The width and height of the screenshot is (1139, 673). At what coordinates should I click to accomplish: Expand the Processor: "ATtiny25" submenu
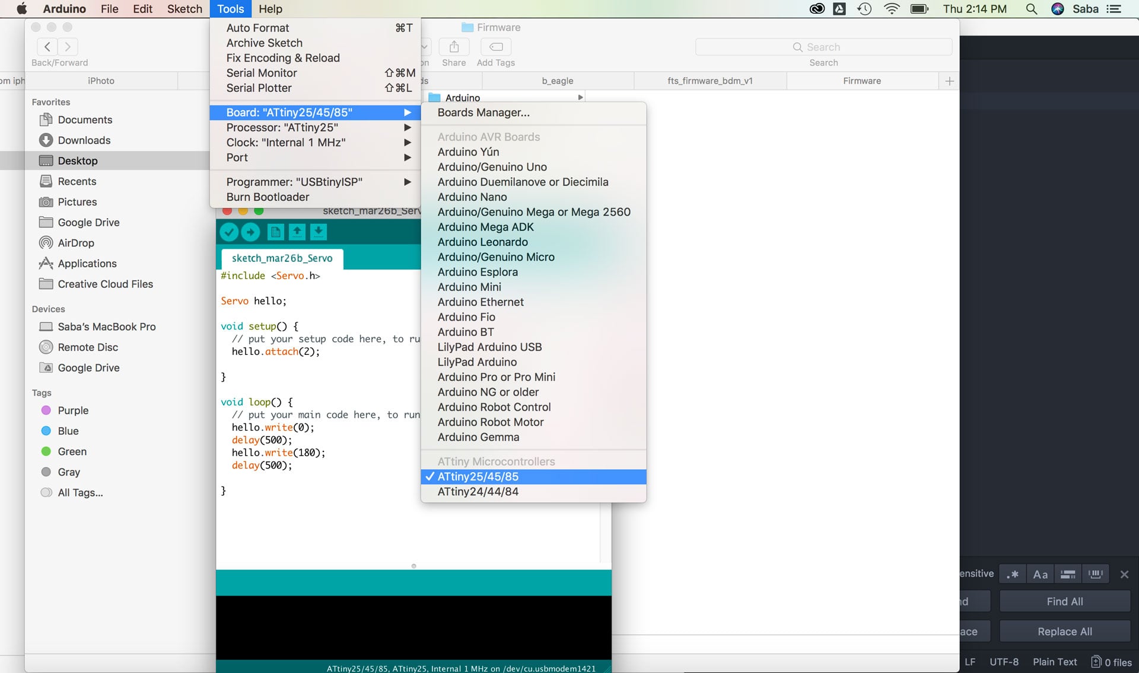[x=315, y=127]
